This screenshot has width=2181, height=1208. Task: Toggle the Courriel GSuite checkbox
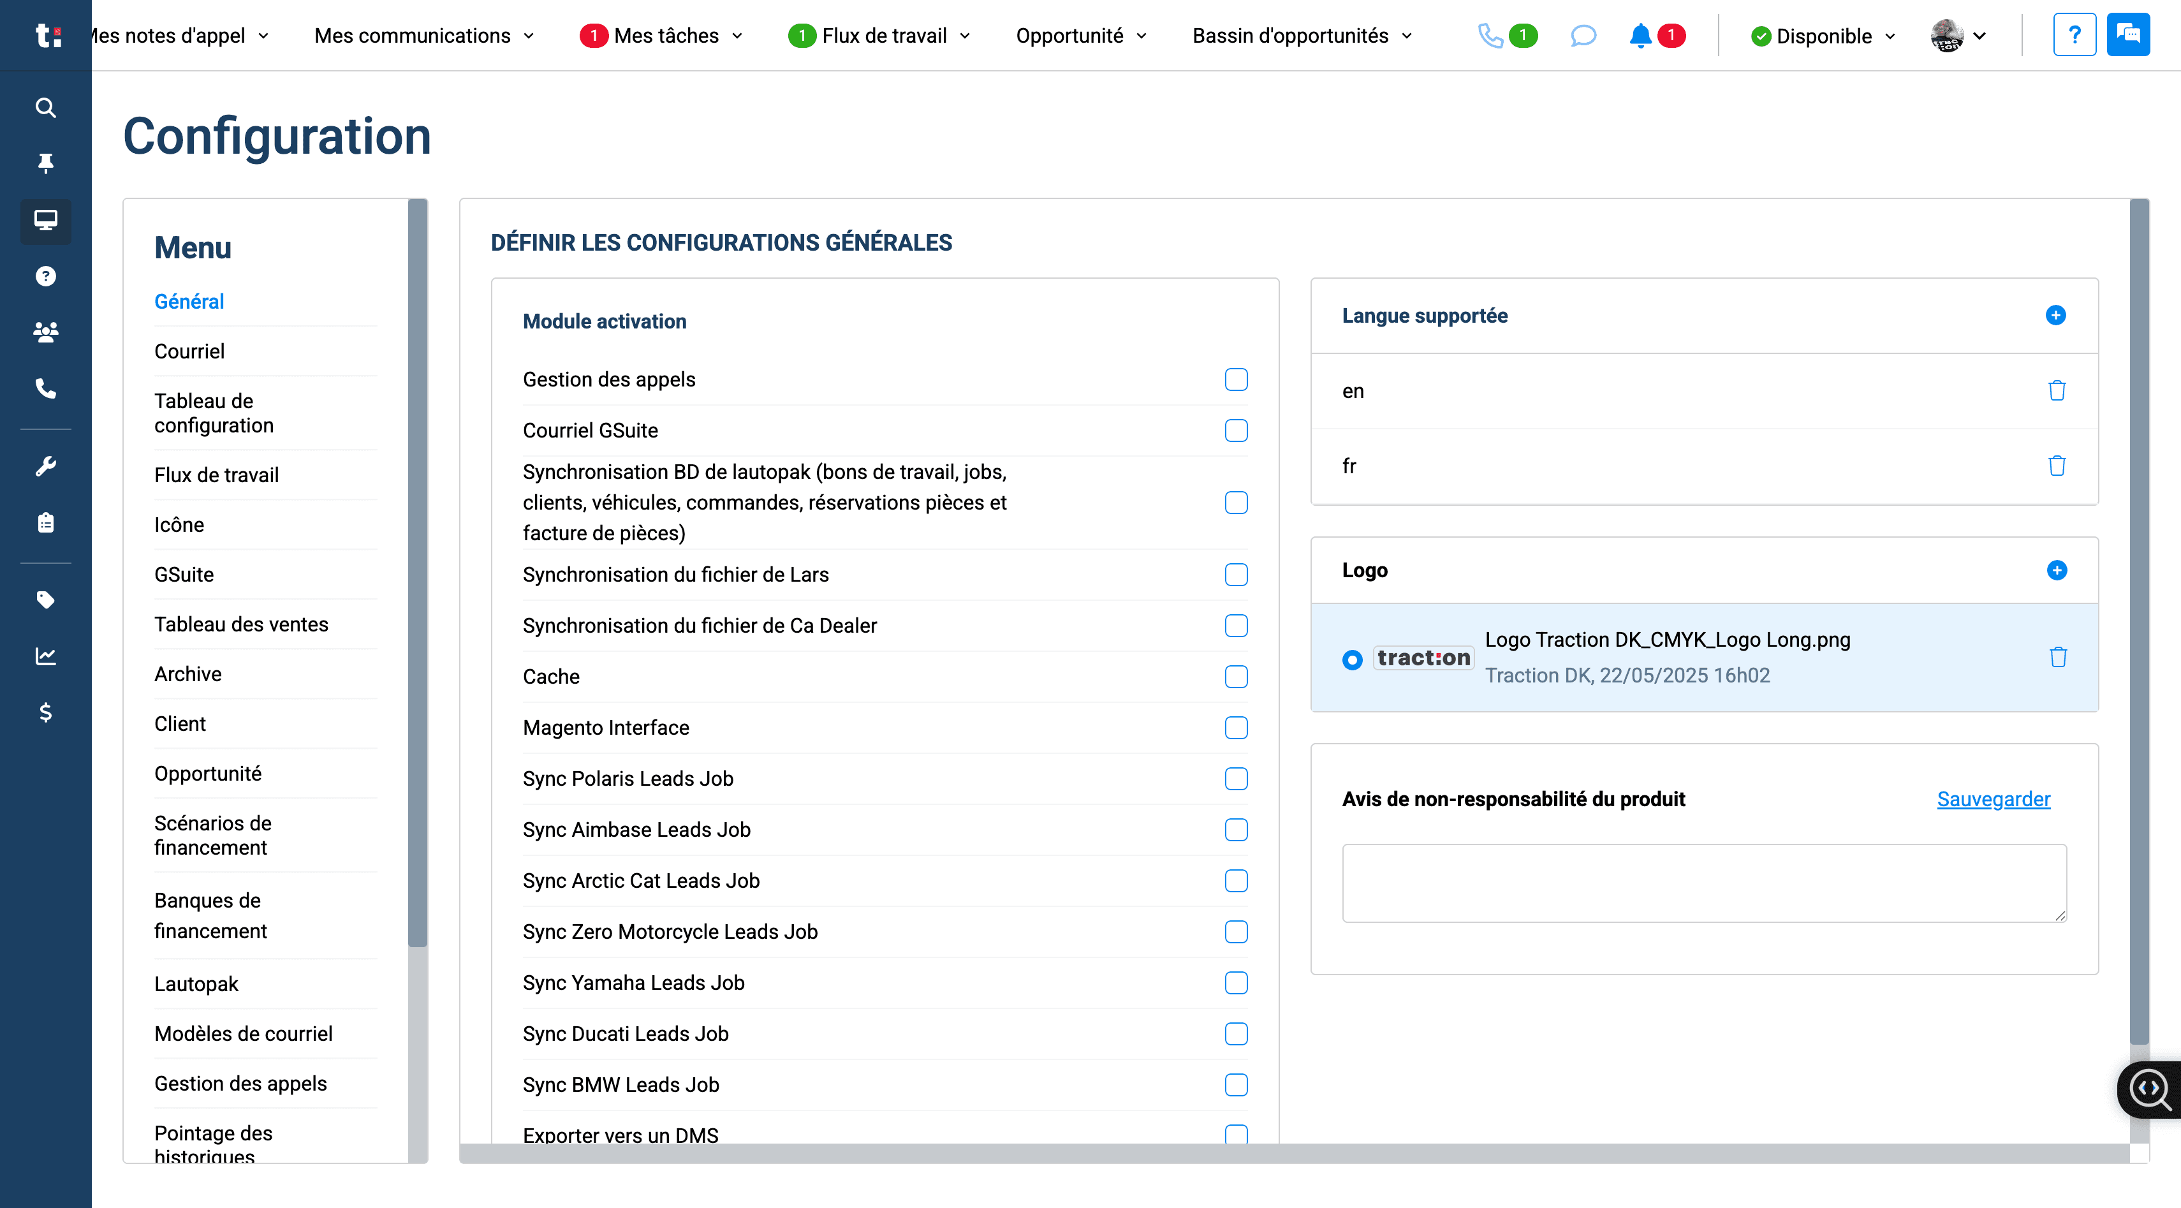click(1236, 430)
